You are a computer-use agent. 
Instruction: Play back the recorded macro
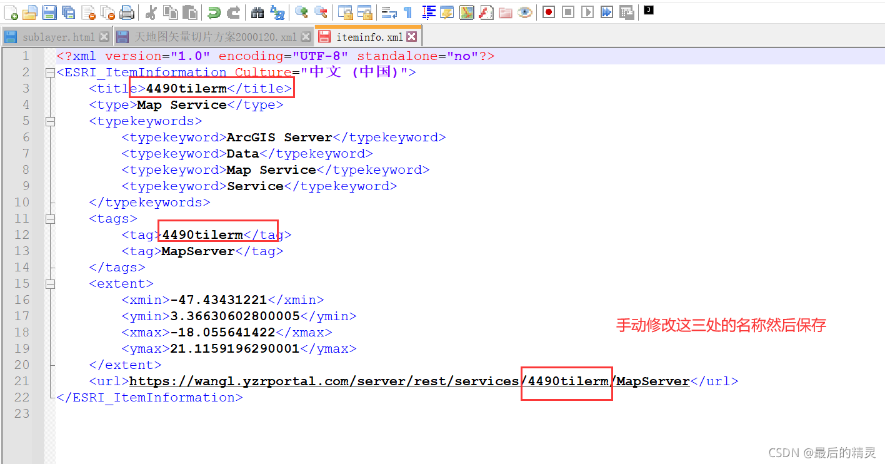coord(587,12)
